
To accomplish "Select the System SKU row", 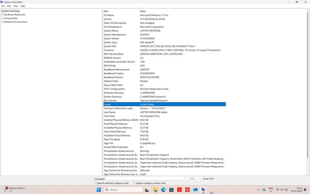I will coord(164,46).
